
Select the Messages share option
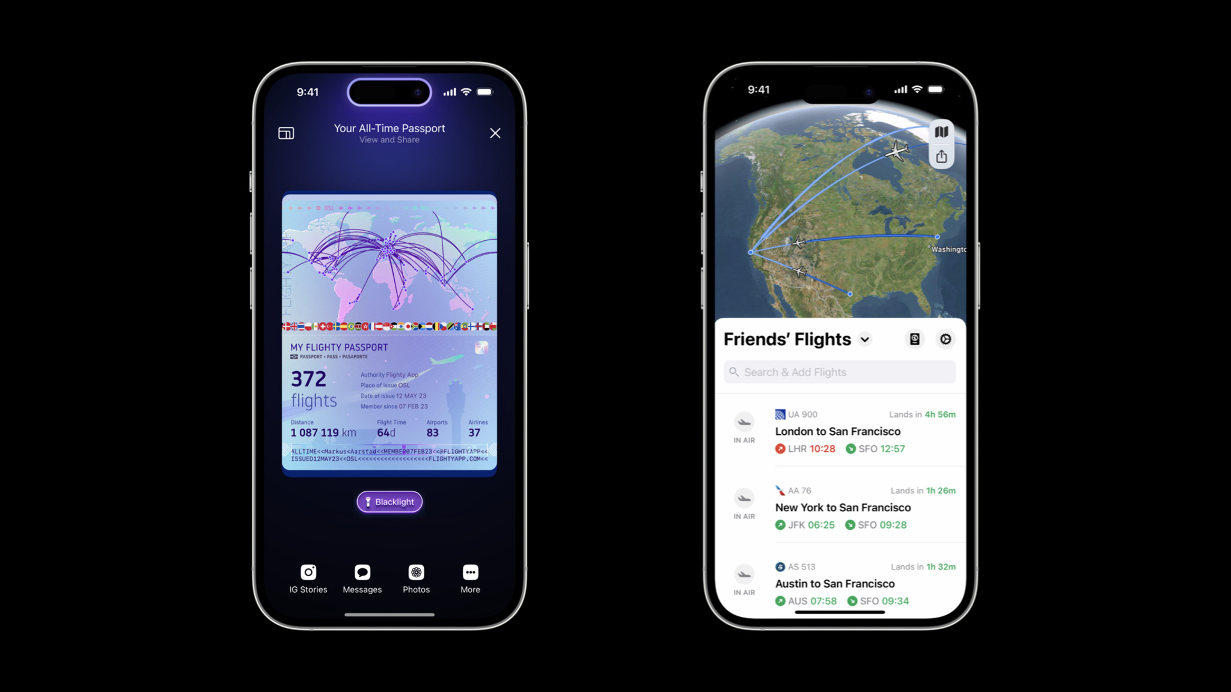tap(362, 578)
